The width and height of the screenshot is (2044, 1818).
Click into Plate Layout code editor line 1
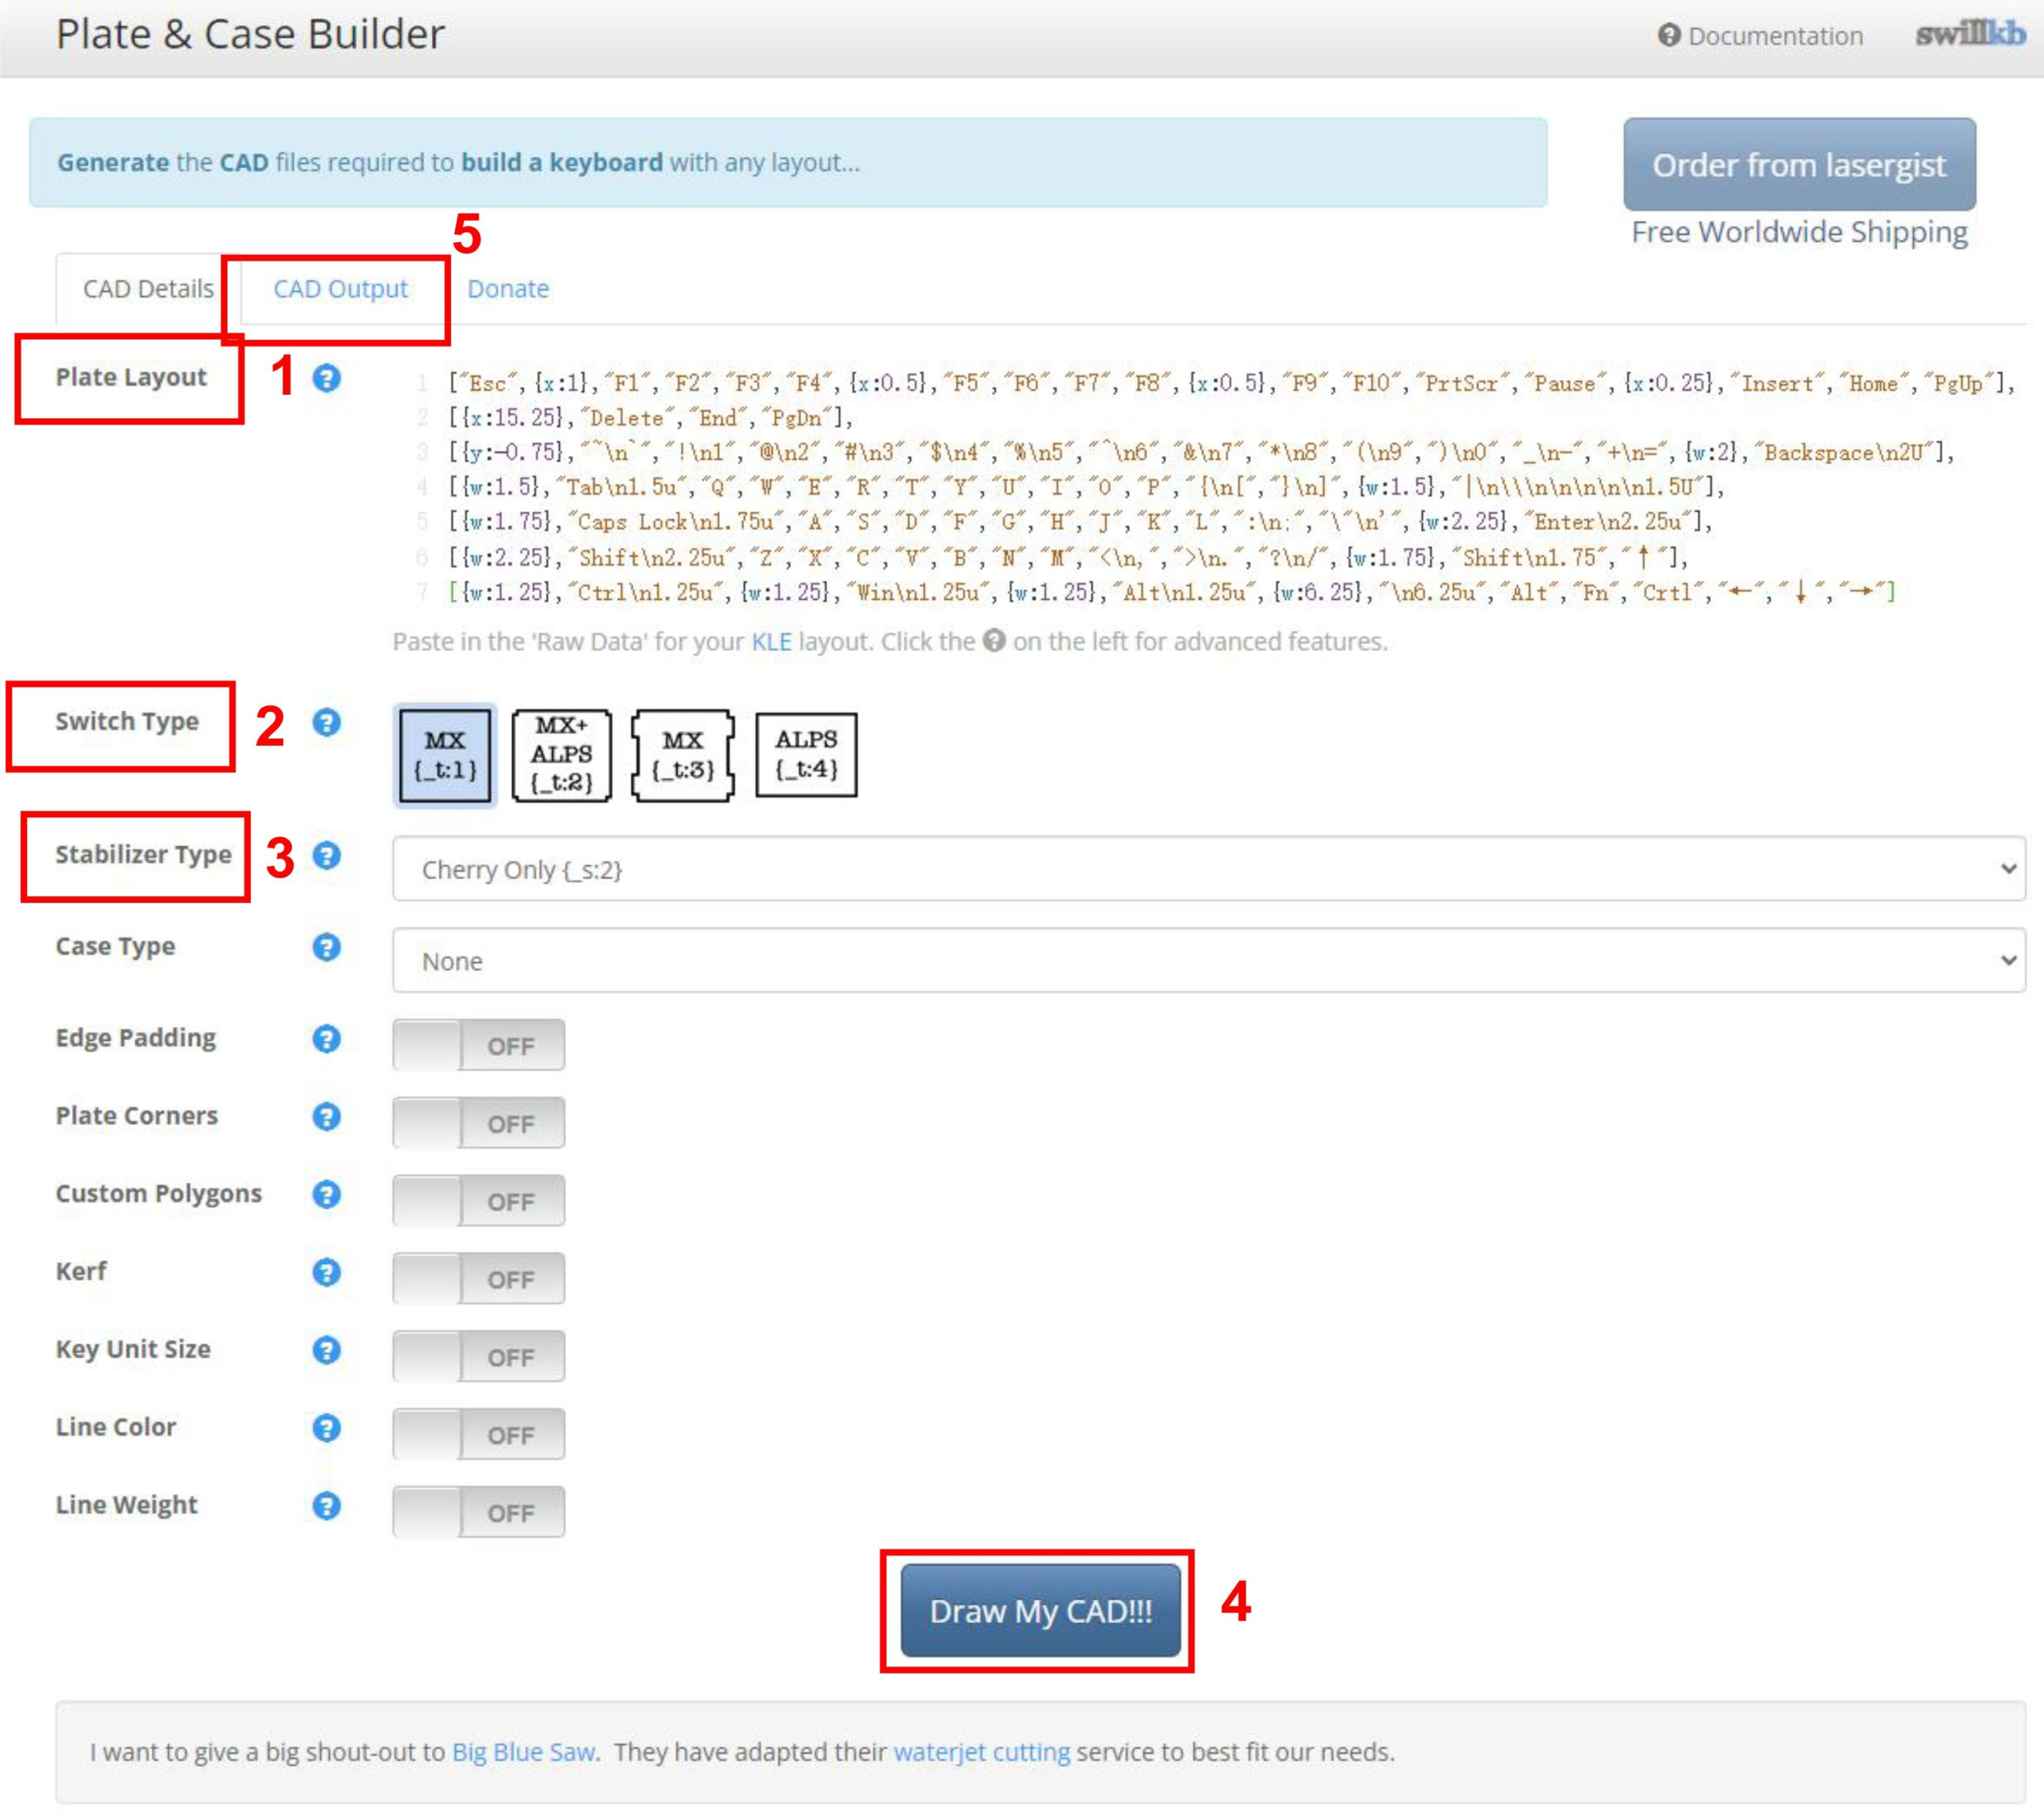tap(1231, 383)
